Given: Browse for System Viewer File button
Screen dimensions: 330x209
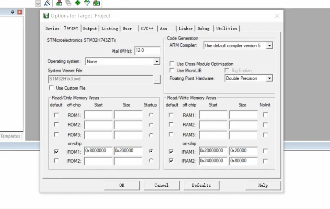Looking at the screenshot, I should click(157, 79).
